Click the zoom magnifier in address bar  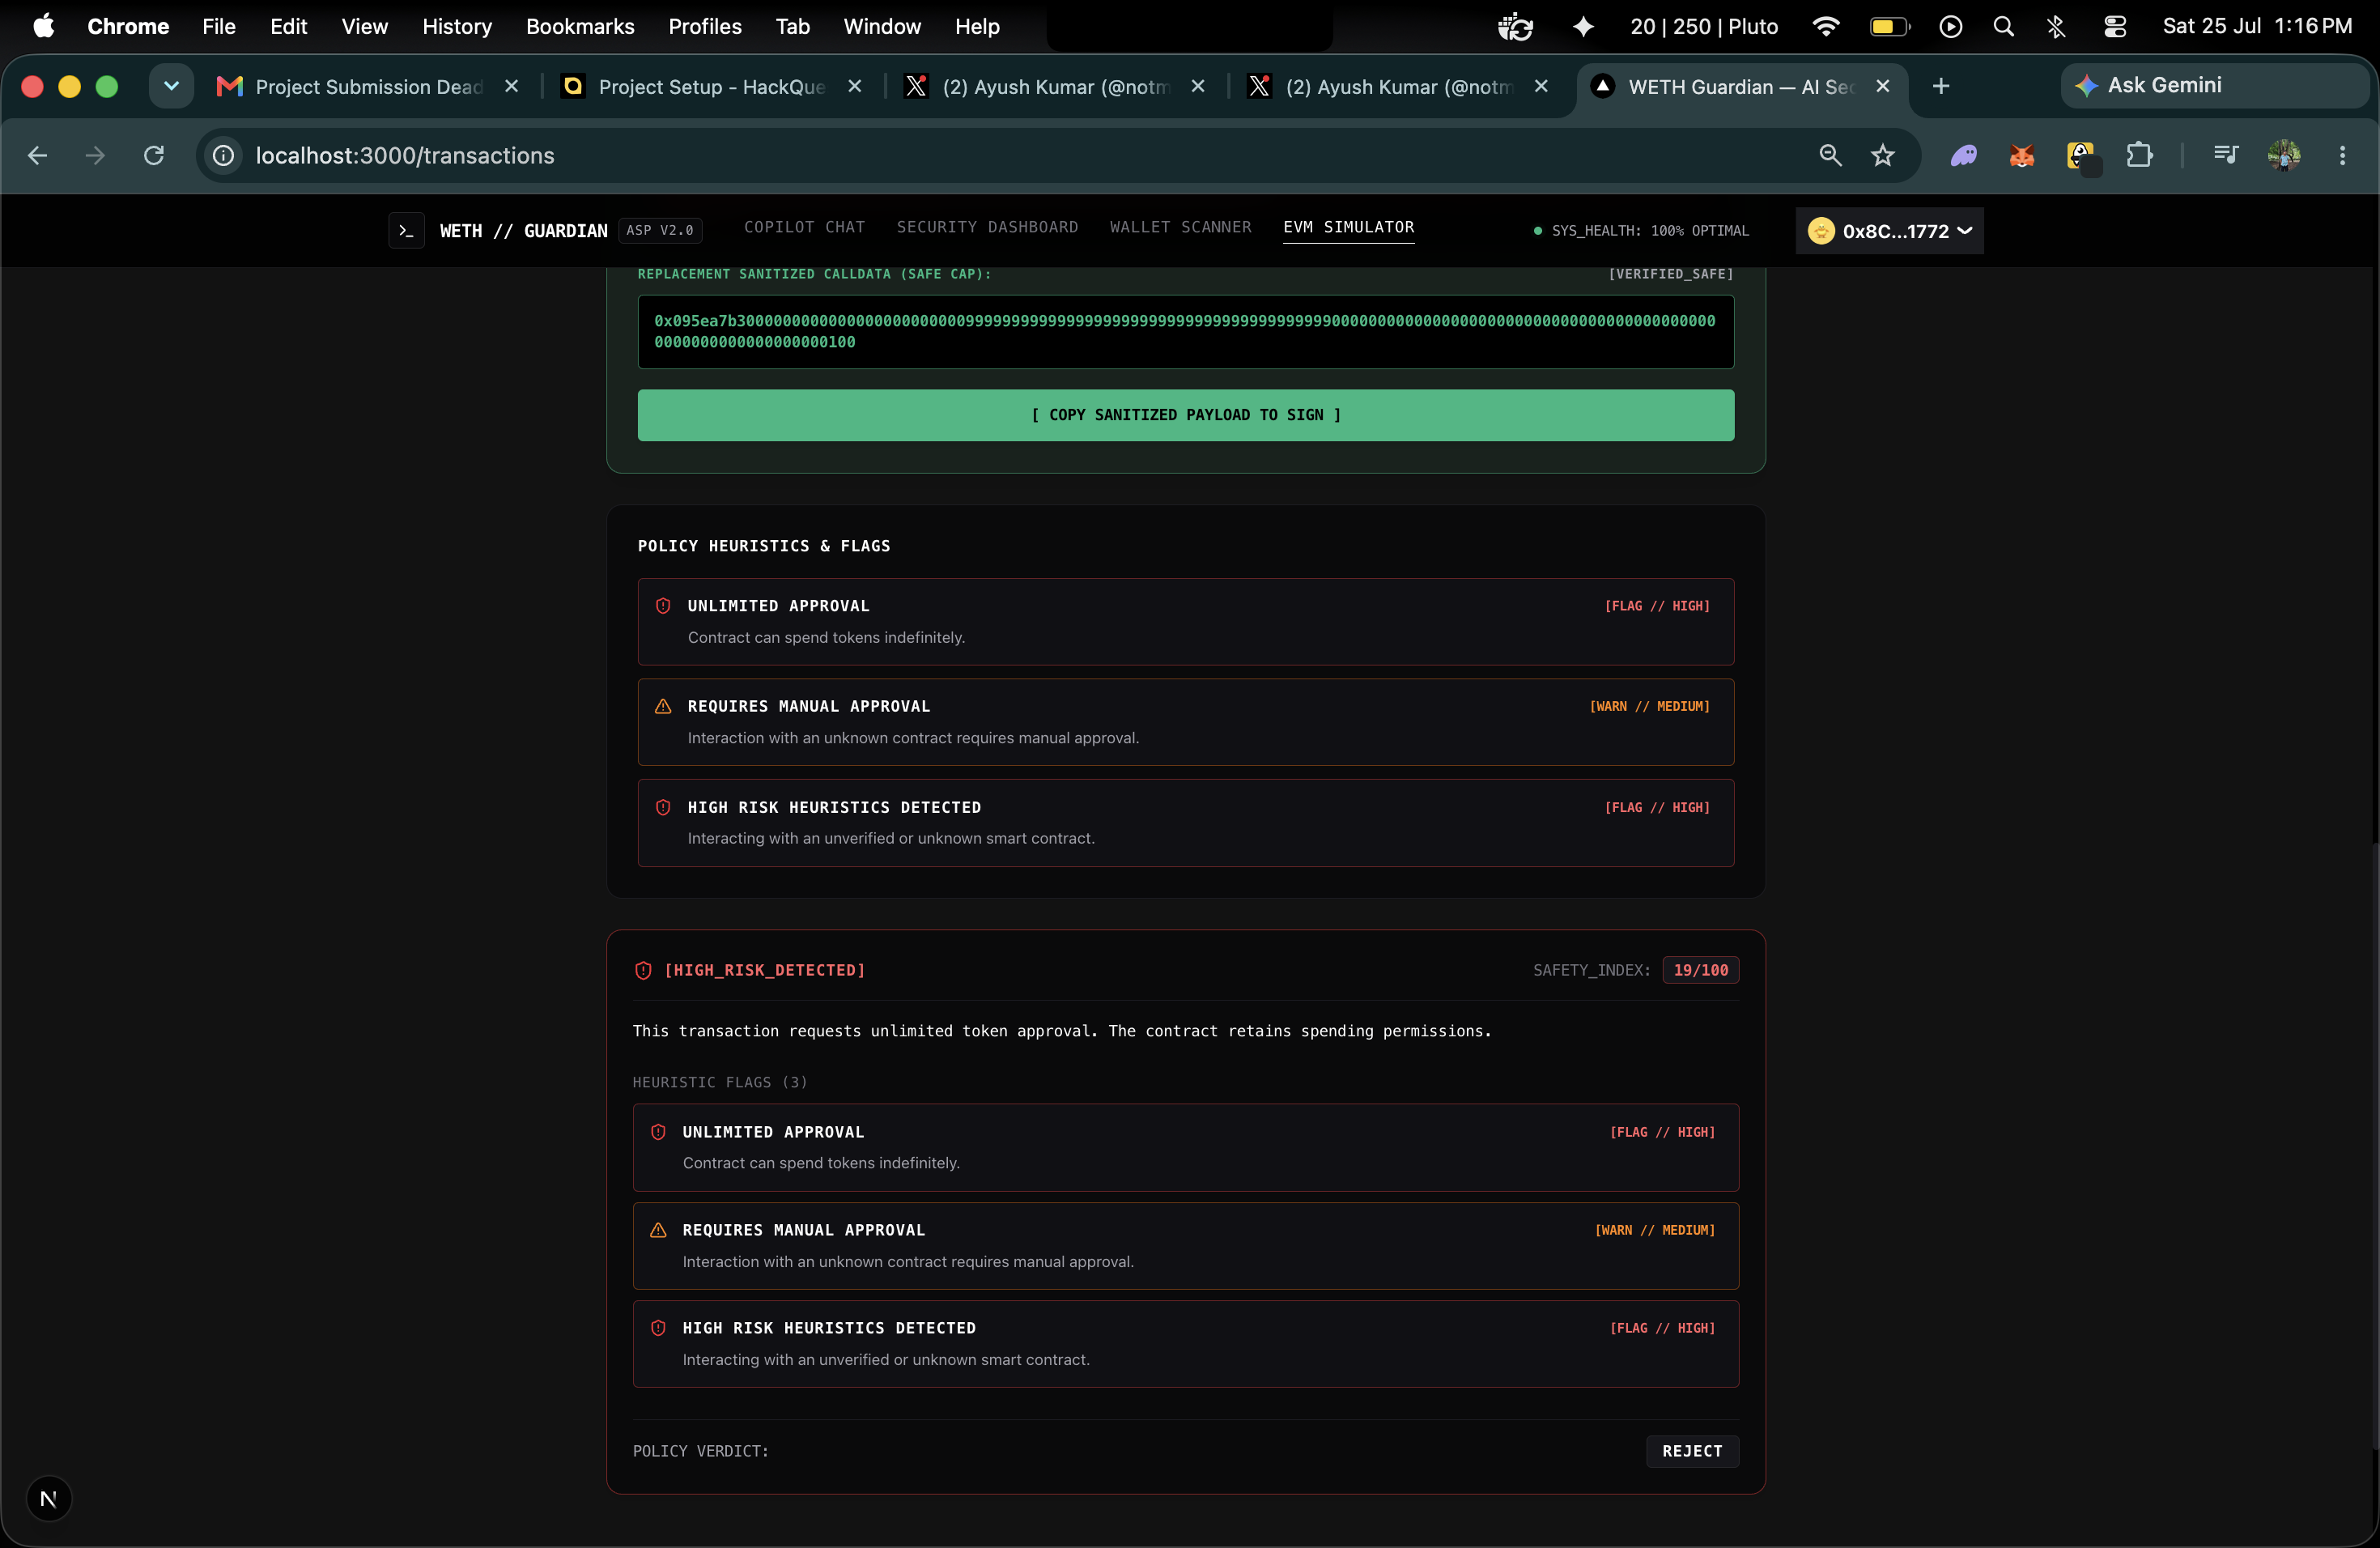[x=1830, y=155]
